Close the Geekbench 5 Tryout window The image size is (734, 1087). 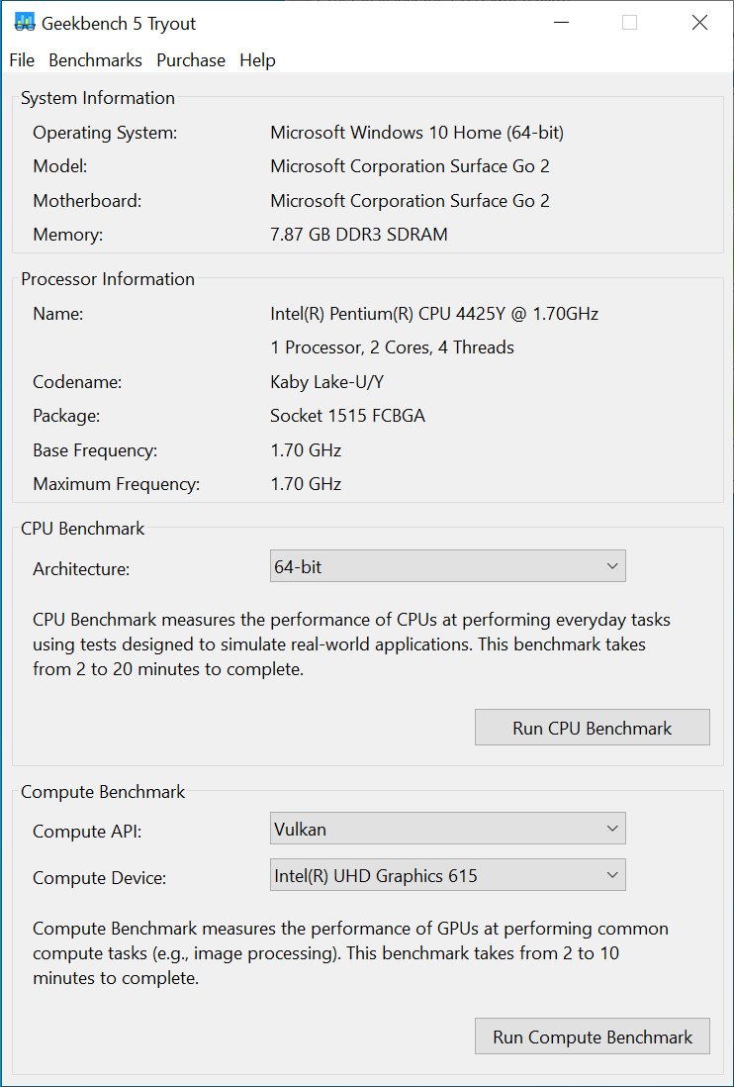(700, 23)
